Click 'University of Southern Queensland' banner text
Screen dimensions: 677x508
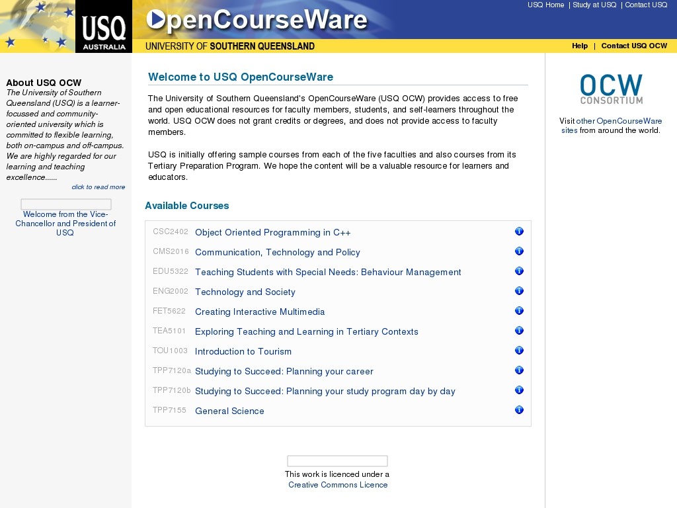[229, 46]
